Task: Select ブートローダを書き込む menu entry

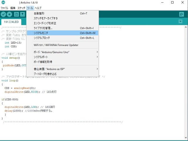Action: pos(63,74)
